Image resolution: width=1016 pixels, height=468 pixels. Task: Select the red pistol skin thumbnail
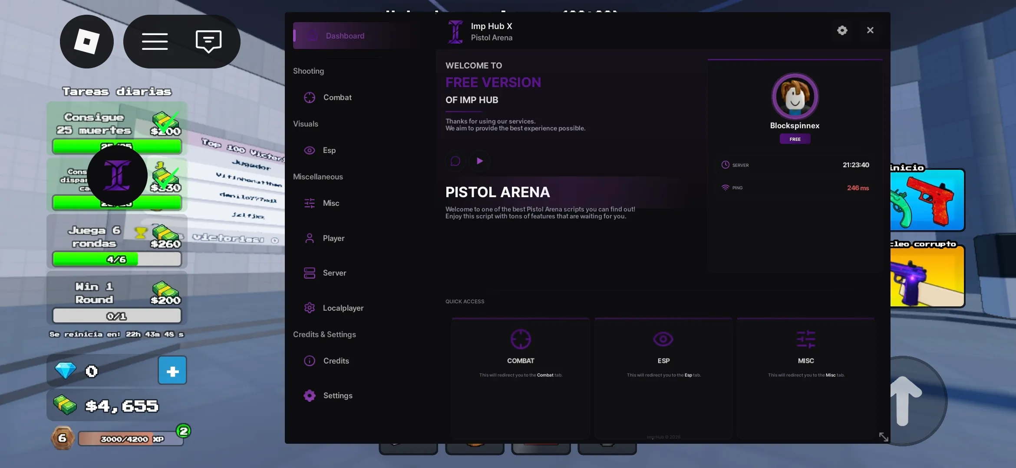927,200
